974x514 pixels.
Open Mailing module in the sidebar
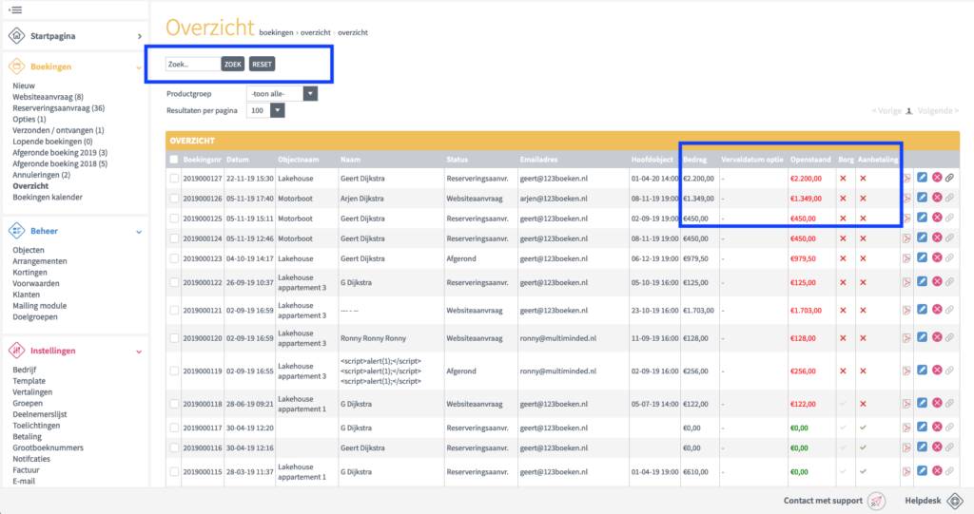click(40, 306)
